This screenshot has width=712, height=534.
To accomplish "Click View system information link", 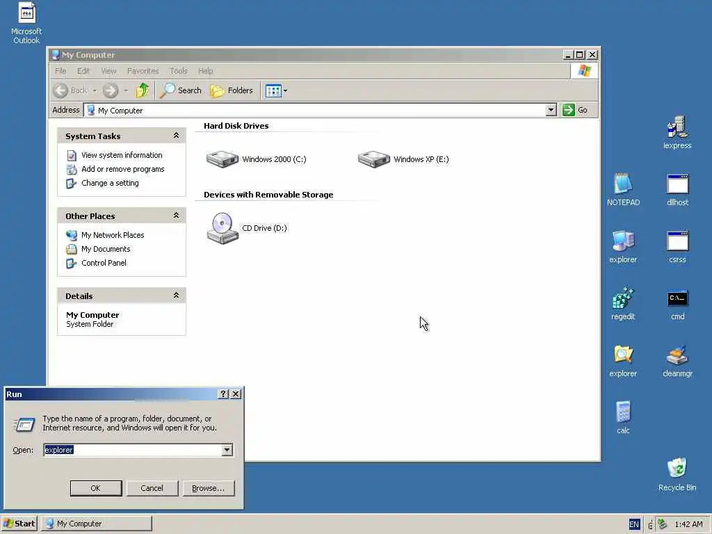I will pyautogui.click(x=122, y=155).
